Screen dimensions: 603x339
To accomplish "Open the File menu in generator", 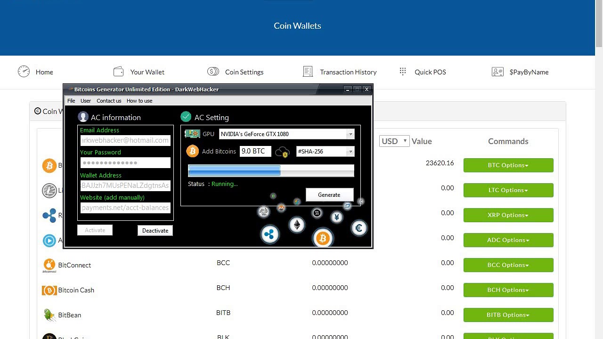I will pos(71,101).
